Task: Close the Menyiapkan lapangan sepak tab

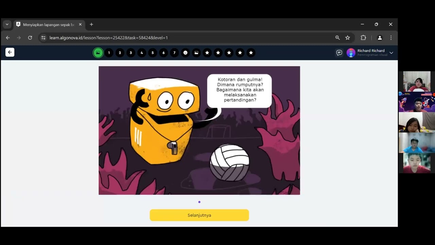Action: coord(80,24)
